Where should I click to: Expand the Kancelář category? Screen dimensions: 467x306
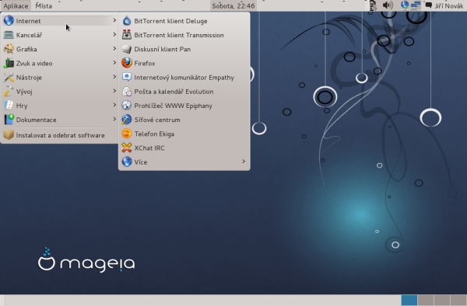click(60, 35)
